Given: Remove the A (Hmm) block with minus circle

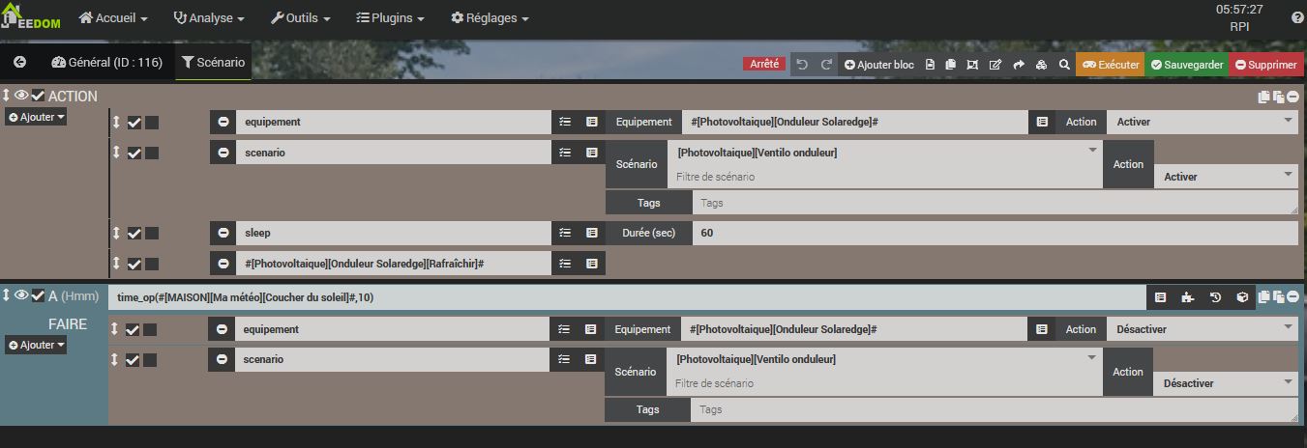Looking at the screenshot, I should click(1293, 297).
